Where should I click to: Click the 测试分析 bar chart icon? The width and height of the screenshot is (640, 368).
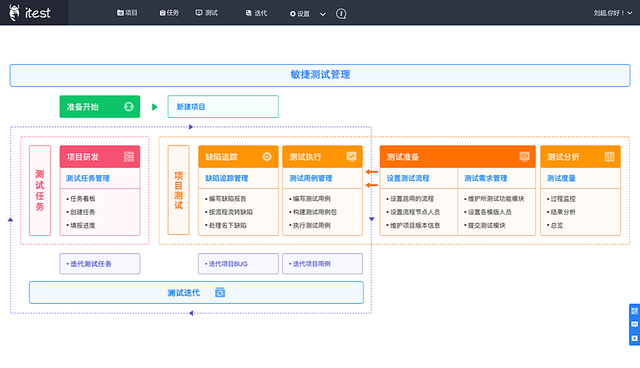point(609,157)
